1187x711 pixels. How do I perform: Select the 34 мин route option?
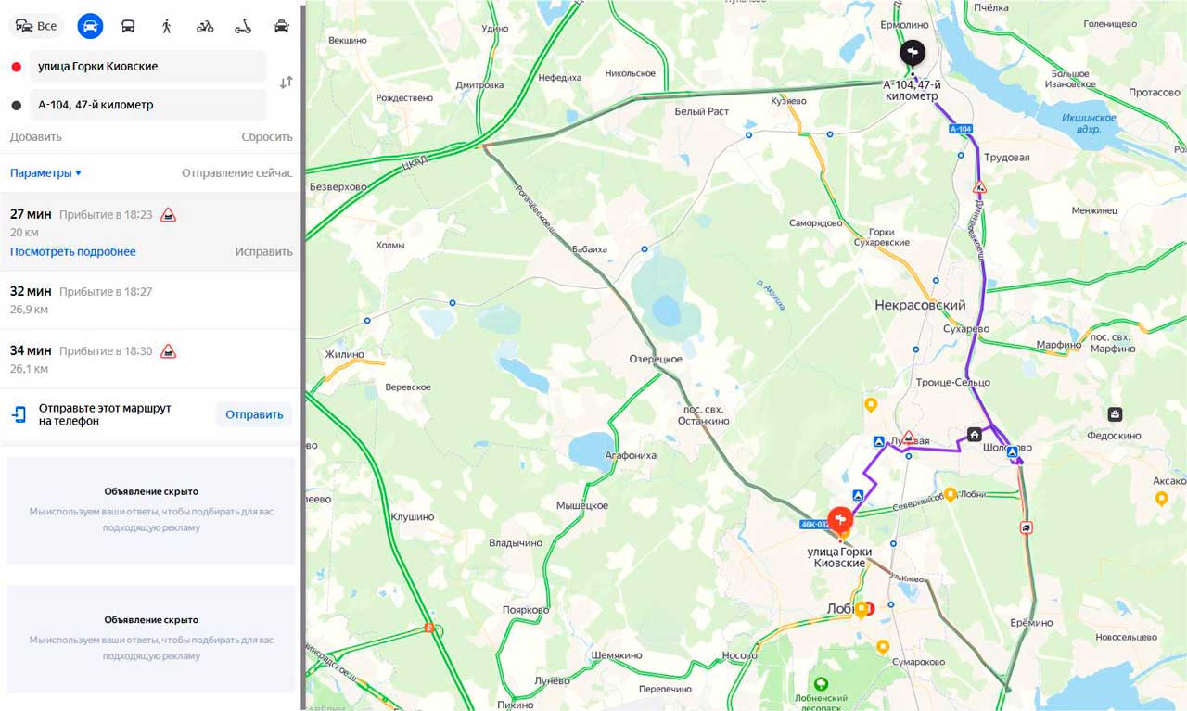pos(151,360)
